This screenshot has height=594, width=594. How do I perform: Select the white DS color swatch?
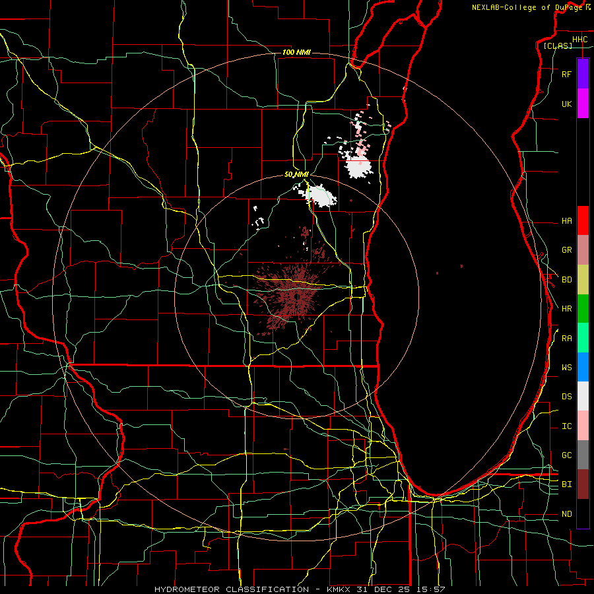[x=583, y=396]
